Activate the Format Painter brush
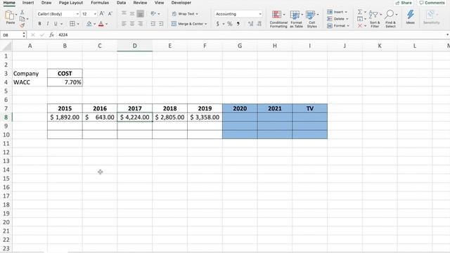Screen dimensions: 450x253 [x=22, y=25]
